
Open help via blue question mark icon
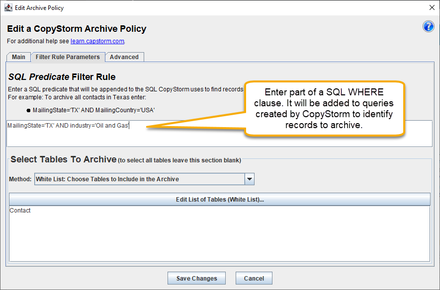tap(428, 27)
